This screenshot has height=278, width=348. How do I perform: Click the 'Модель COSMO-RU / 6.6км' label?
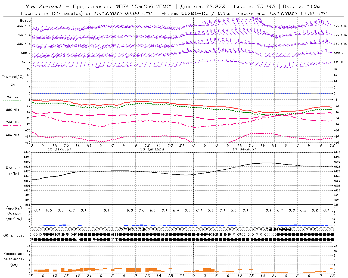point(196,13)
